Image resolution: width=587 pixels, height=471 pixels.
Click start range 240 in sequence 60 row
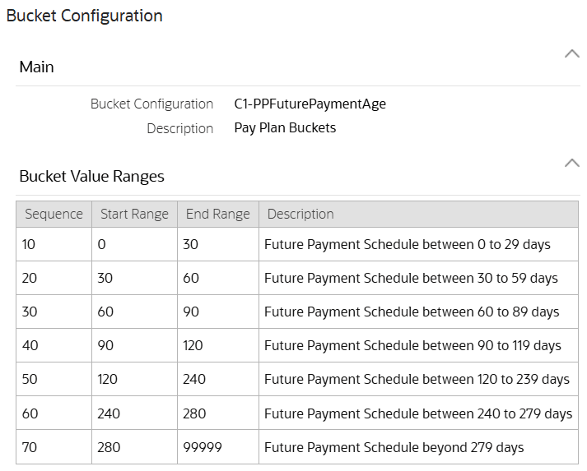pyautogui.click(x=134, y=413)
